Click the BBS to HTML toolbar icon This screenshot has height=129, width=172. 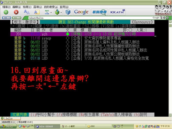click(47, 12)
